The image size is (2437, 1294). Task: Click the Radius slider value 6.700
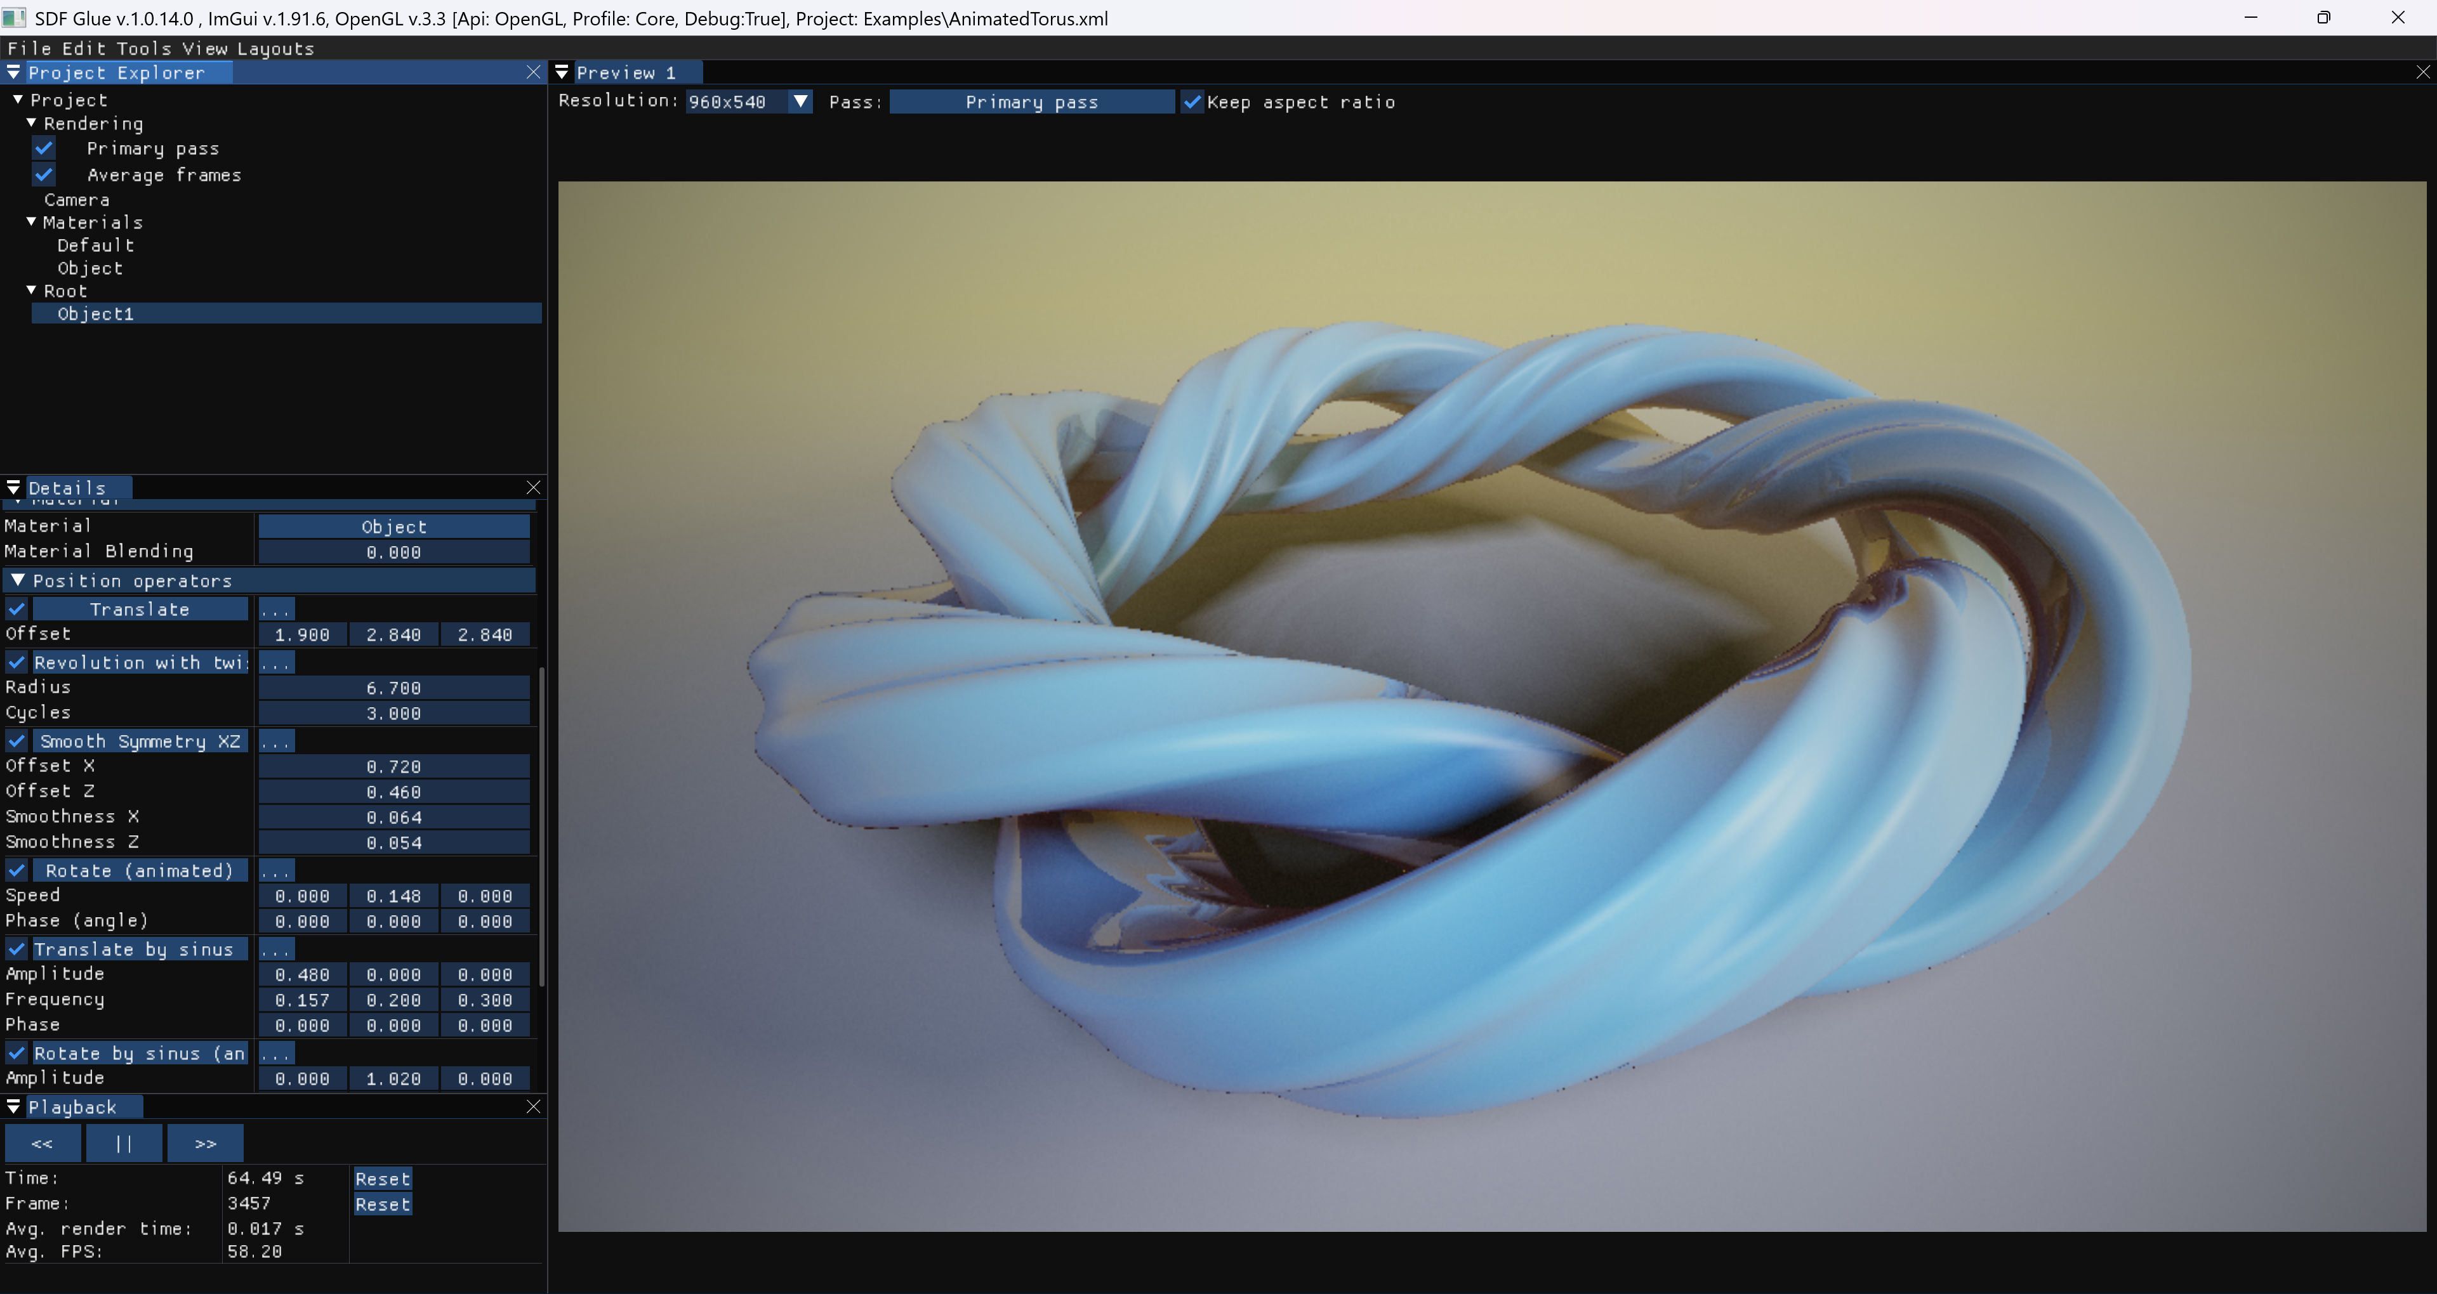tap(393, 688)
